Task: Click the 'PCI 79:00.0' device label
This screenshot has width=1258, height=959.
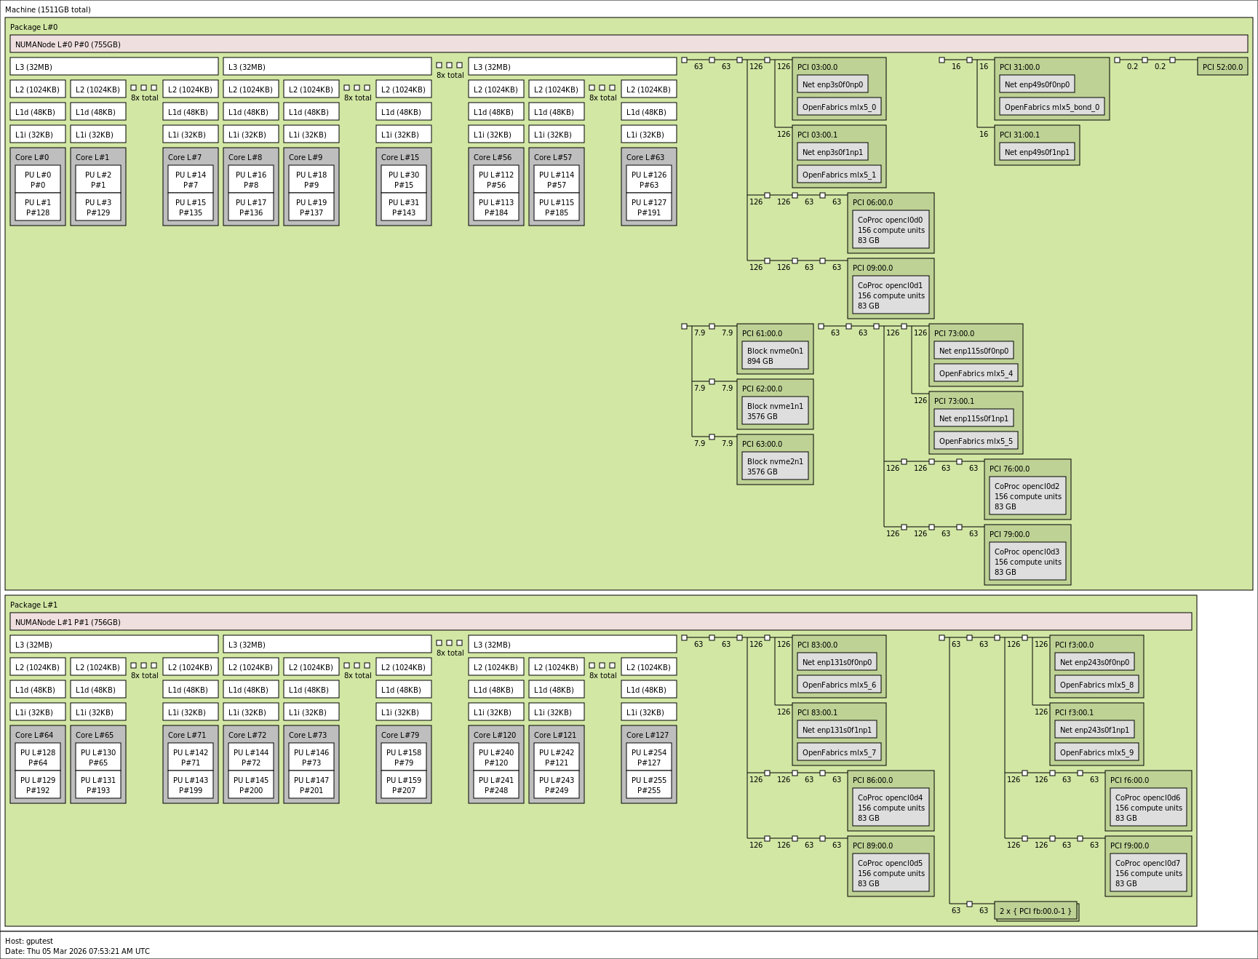Action: (1009, 534)
